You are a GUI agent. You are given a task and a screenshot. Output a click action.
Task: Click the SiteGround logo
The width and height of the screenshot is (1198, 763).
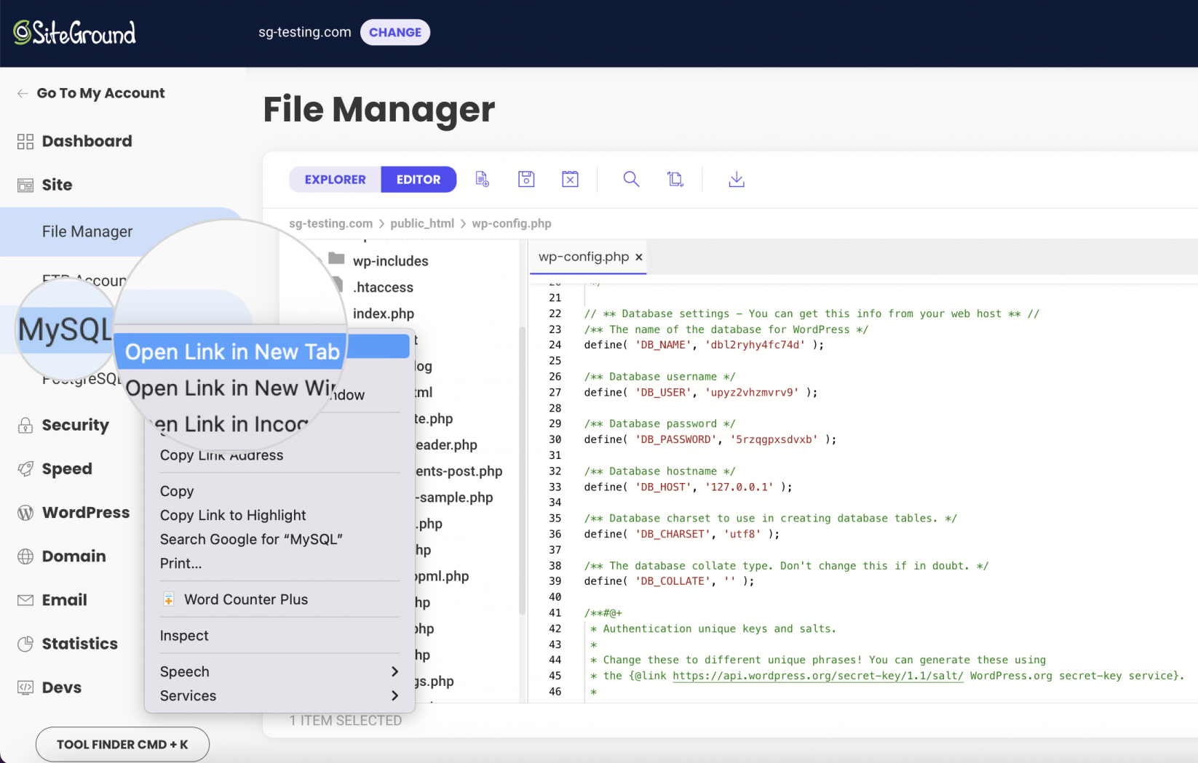pos(74,32)
